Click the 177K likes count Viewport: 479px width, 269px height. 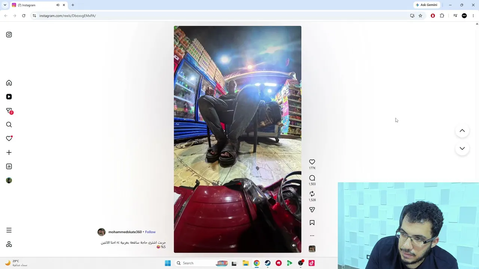click(312, 168)
